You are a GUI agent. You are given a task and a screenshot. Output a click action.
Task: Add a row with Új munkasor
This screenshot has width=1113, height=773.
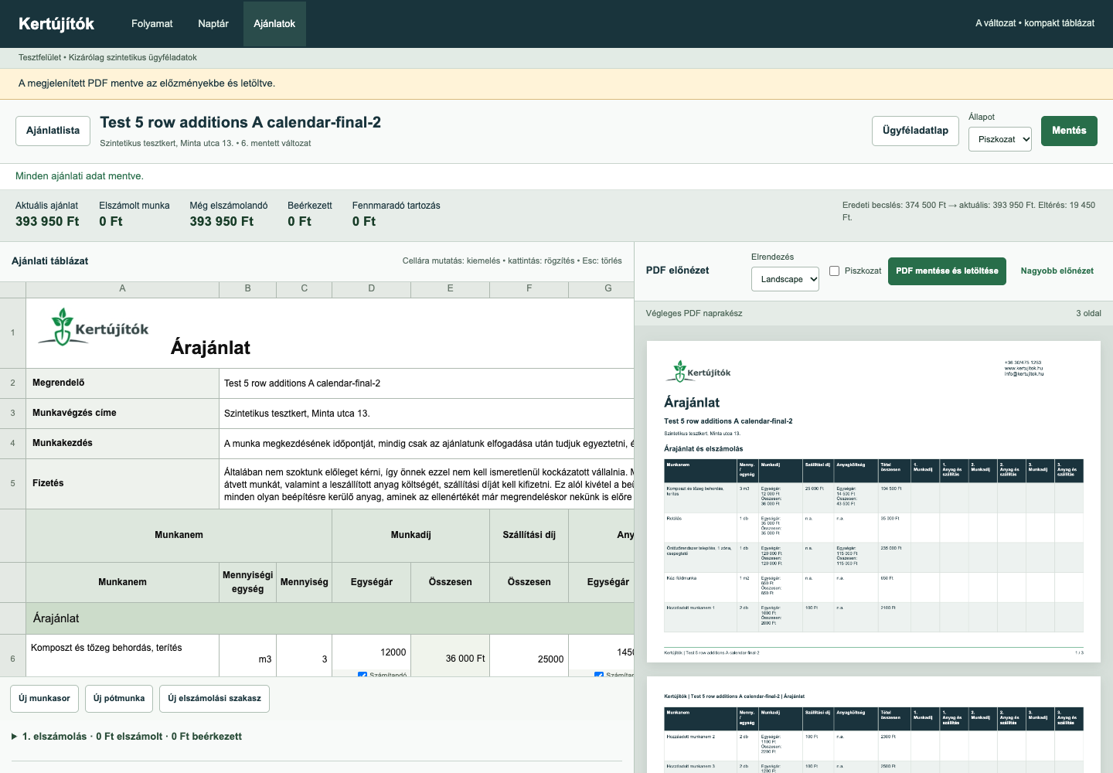click(x=44, y=699)
